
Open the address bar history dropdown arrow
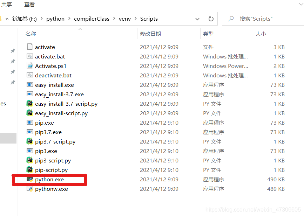click(197, 19)
